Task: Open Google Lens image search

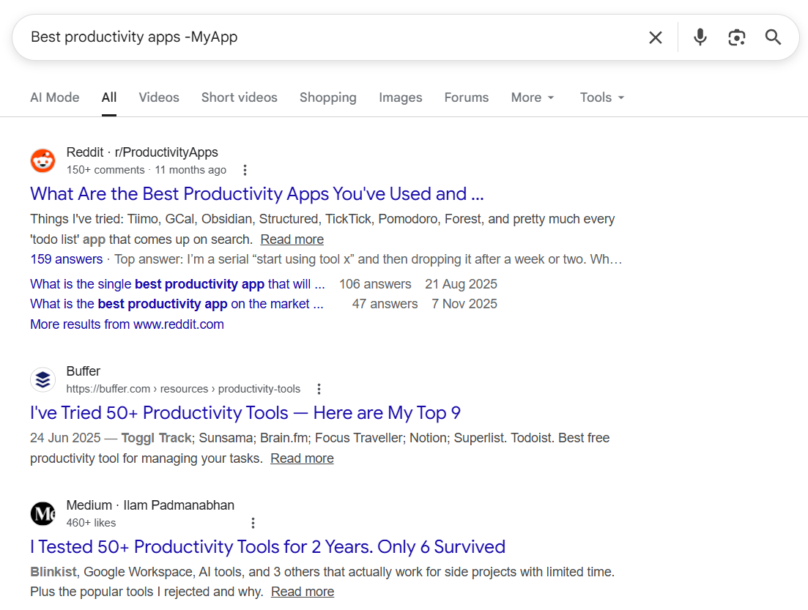Action: (x=736, y=37)
